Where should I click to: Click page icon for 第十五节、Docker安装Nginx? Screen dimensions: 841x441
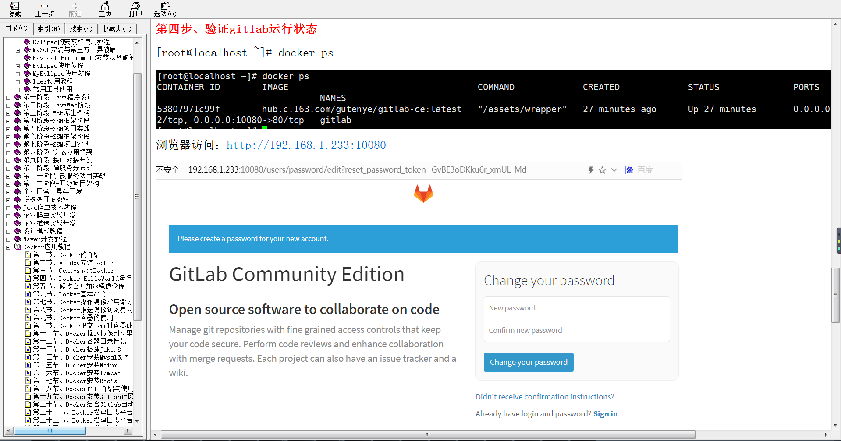point(28,365)
